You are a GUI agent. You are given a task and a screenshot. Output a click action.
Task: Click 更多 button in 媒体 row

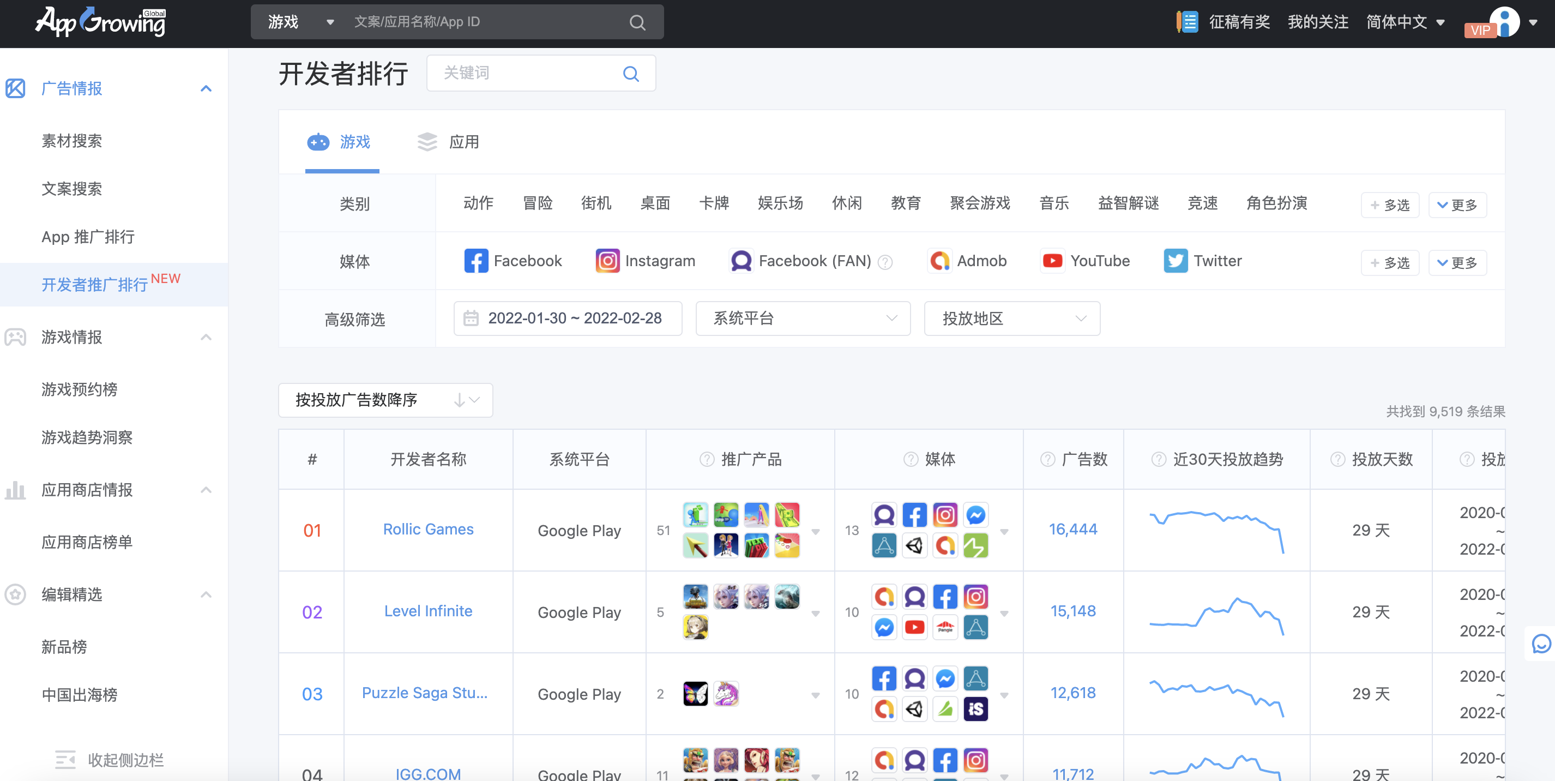click(x=1457, y=263)
